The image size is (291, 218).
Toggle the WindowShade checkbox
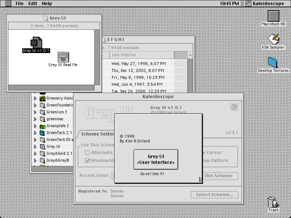point(87,161)
